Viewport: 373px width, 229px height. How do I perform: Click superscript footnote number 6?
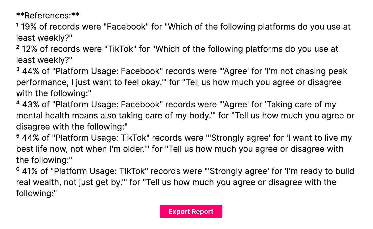click(18, 169)
